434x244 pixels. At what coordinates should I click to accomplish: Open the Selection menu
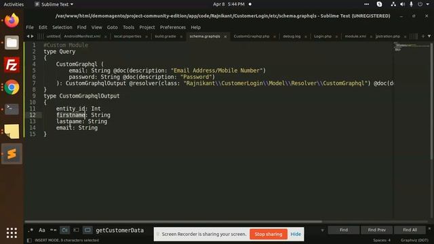pos(62,27)
